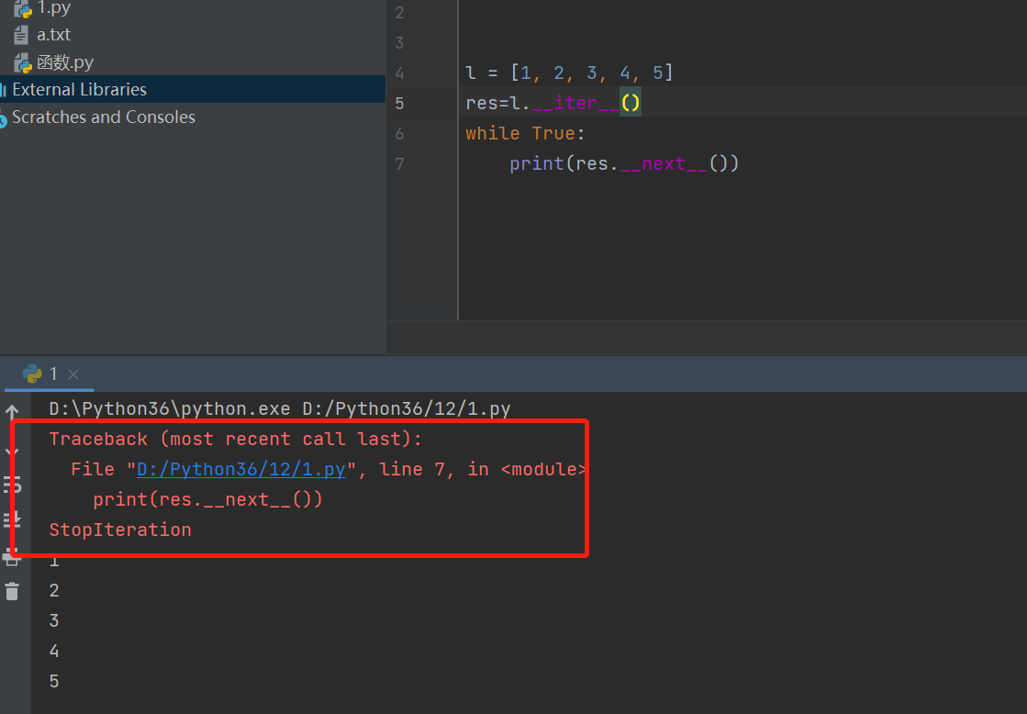Click the print icon in Run toolbar
Screen dimensions: 1027x714
12,557
